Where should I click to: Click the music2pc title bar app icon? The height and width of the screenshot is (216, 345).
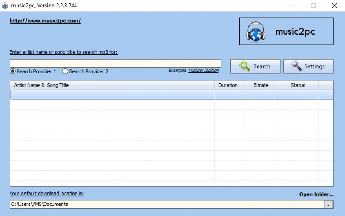click(5, 6)
